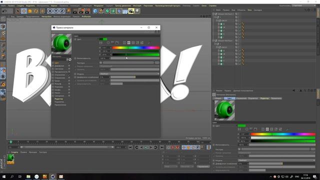Switch to the Редактор tab in the Attribute Manager
This screenshot has width=320, height=180.
pyautogui.click(x=264, y=98)
